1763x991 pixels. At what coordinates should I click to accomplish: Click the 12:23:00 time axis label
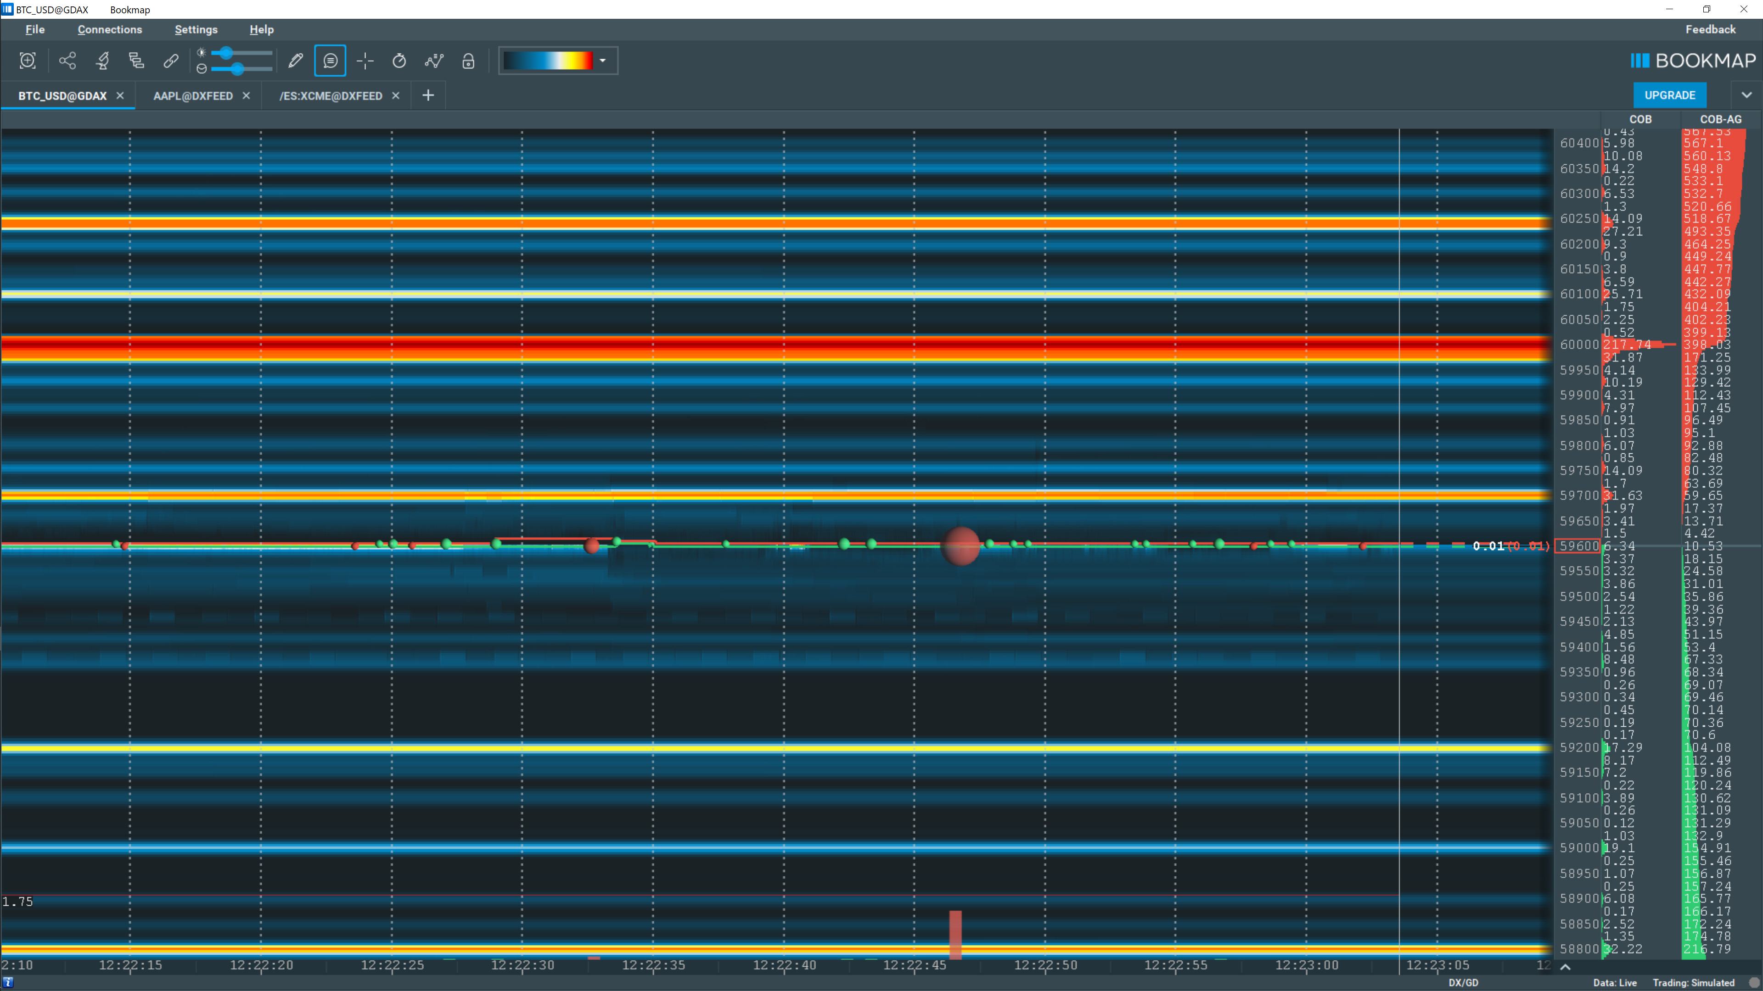point(1307,965)
